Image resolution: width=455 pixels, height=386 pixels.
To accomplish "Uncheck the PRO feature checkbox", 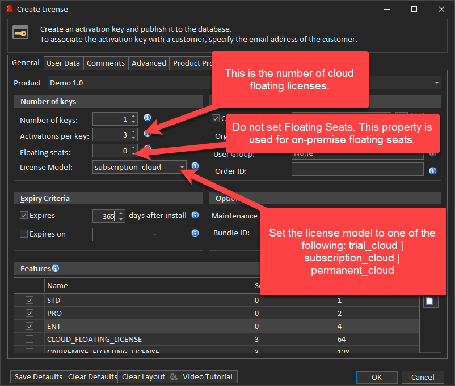I will [30, 313].
